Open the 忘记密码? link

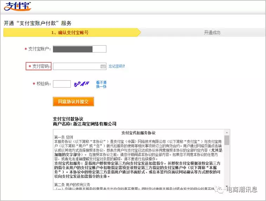[117, 66]
